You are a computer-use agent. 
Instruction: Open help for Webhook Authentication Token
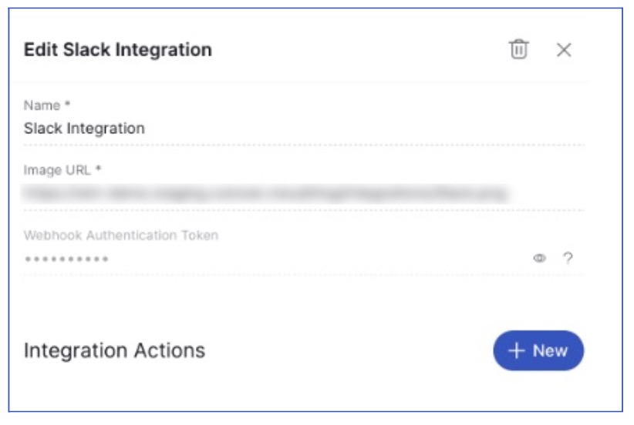(568, 258)
